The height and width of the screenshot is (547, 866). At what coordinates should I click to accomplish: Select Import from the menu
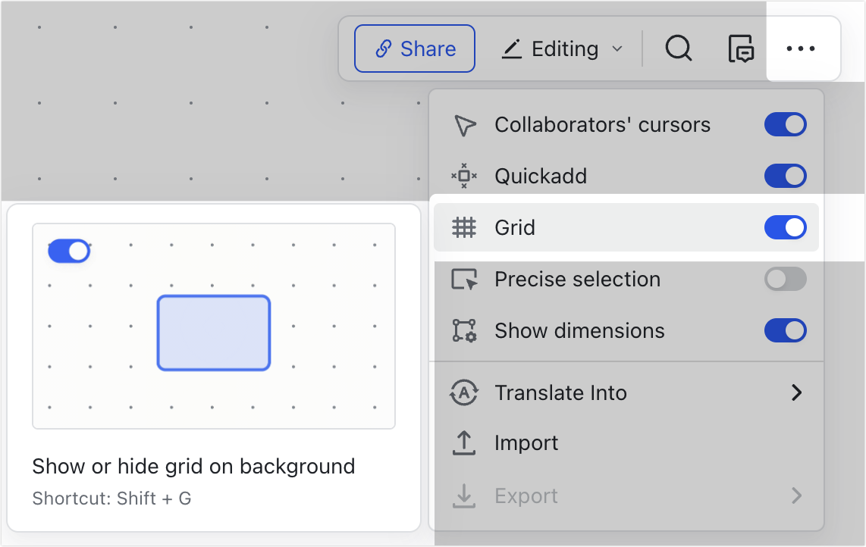[526, 442]
